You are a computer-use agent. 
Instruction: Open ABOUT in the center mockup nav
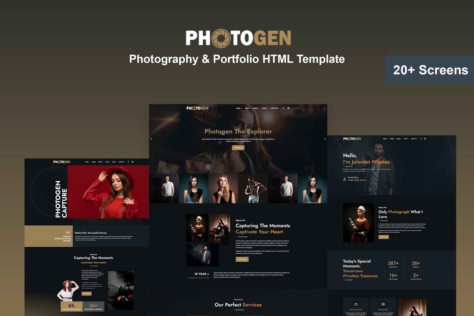[248, 108]
